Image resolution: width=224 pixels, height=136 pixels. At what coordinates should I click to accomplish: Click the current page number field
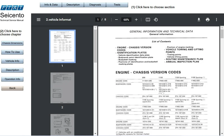click(x=98, y=20)
